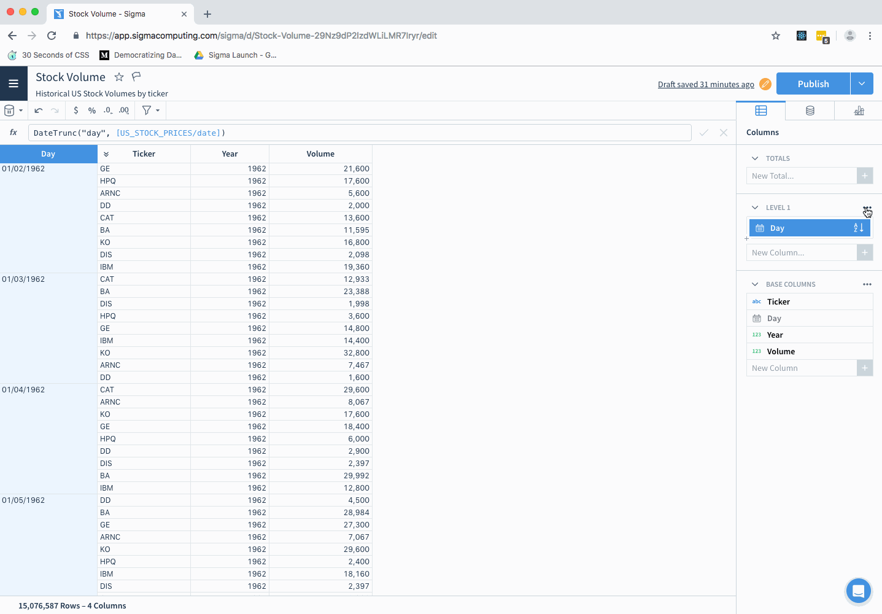
Task: Click the yellow extension icon with badge
Action: pyautogui.click(x=822, y=37)
